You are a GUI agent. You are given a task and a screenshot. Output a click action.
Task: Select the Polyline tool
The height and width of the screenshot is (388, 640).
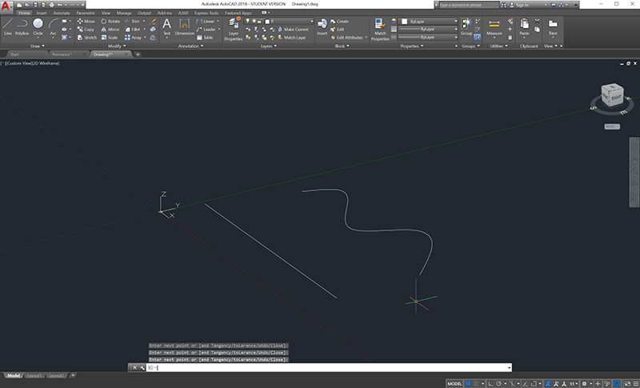(x=22, y=27)
